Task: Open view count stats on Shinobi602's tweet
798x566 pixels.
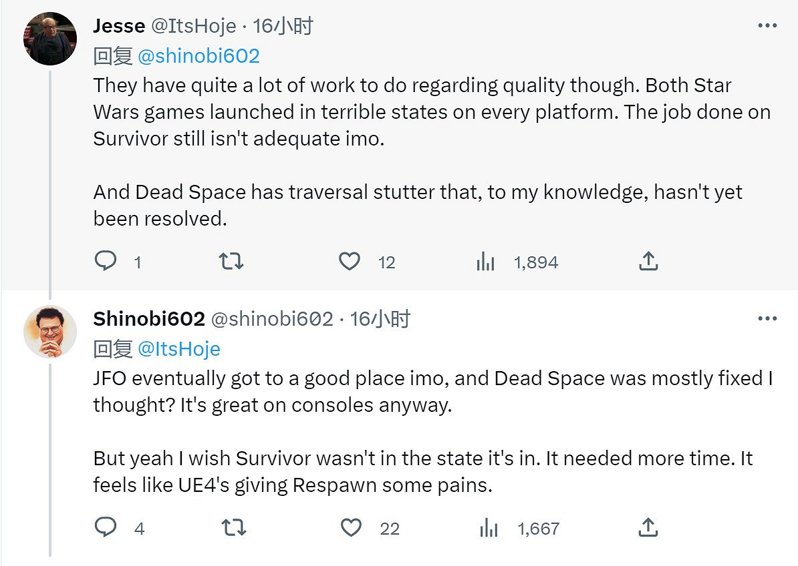Action: pos(489,529)
